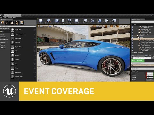The width and height of the screenshot is (154, 115).
Task: Open the Help menu
Action: click(x=14, y=18)
